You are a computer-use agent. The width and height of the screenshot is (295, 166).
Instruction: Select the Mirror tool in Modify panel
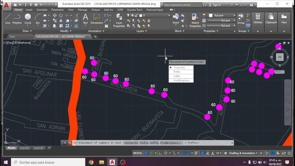click(x=61, y=20)
